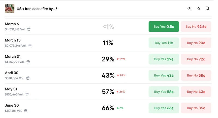Choose Buy Yes 11¢ for March 15

[164, 43]
